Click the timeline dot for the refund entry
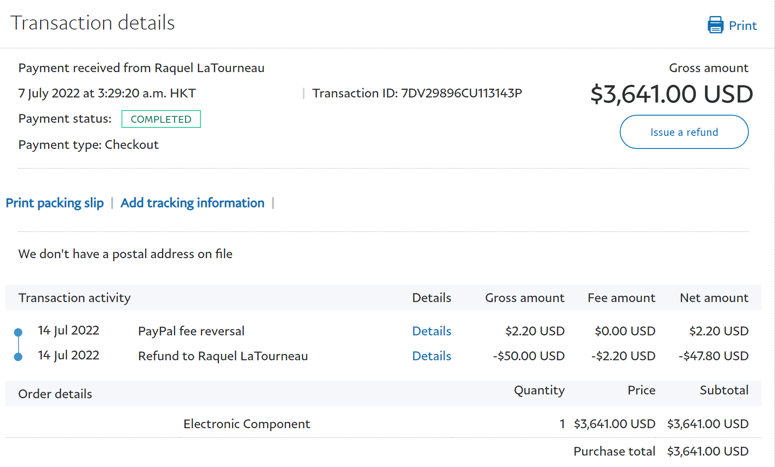This screenshot has height=467, width=775. tap(18, 357)
